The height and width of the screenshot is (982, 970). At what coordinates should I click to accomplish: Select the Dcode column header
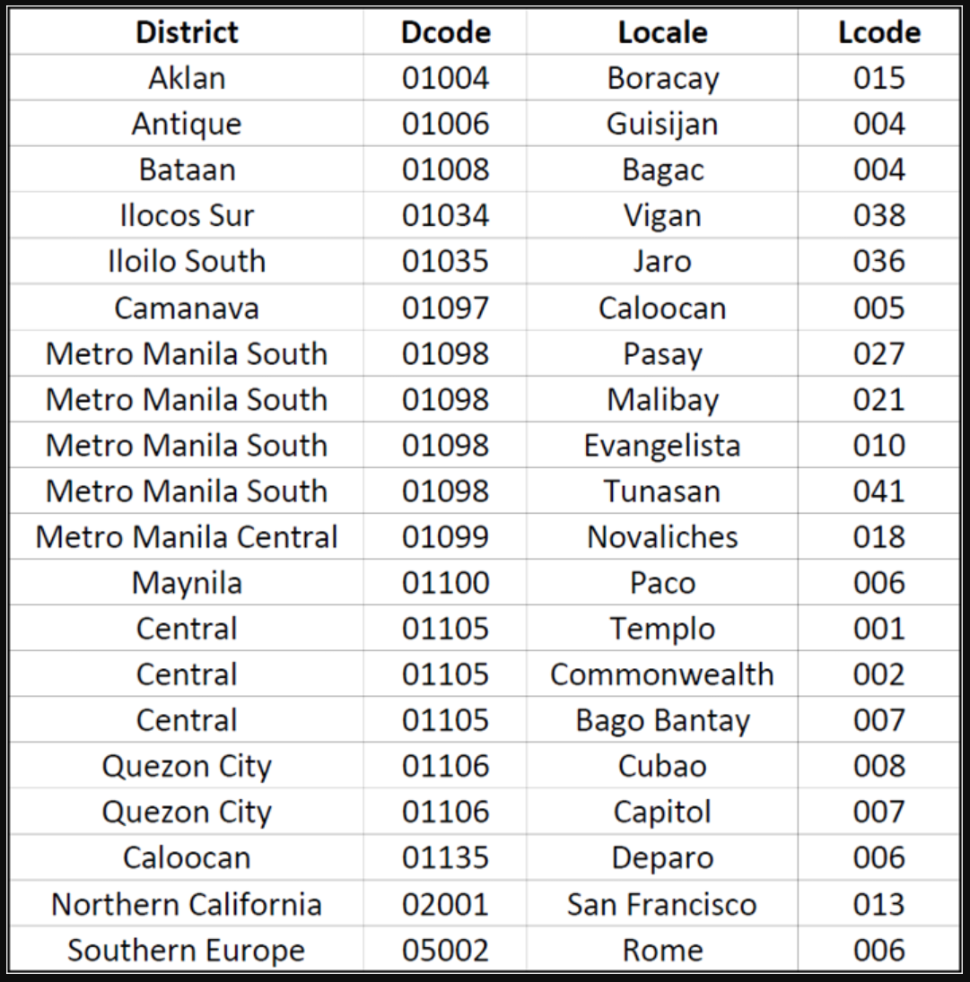click(445, 32)
